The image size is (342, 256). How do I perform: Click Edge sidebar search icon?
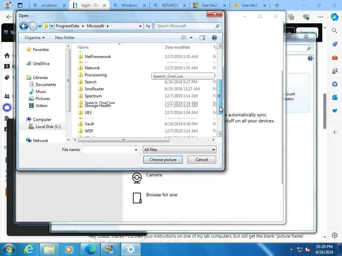pos(334,31)
